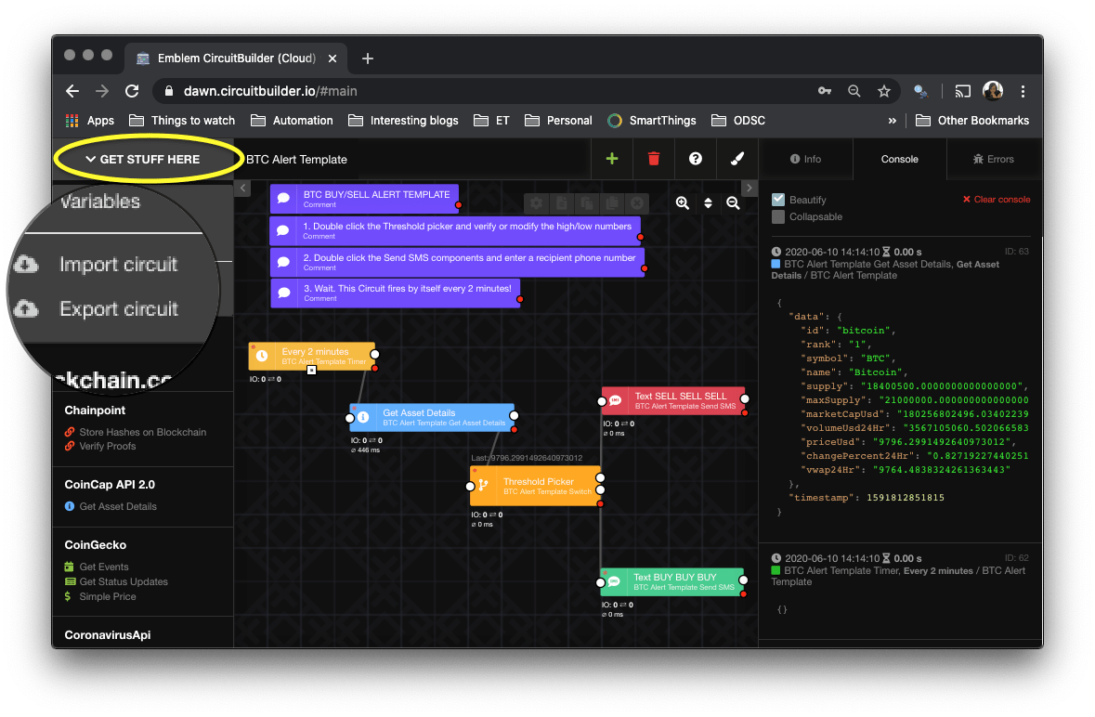
Task: Open the Other Bookmarks folder
Action: point(972,121)
